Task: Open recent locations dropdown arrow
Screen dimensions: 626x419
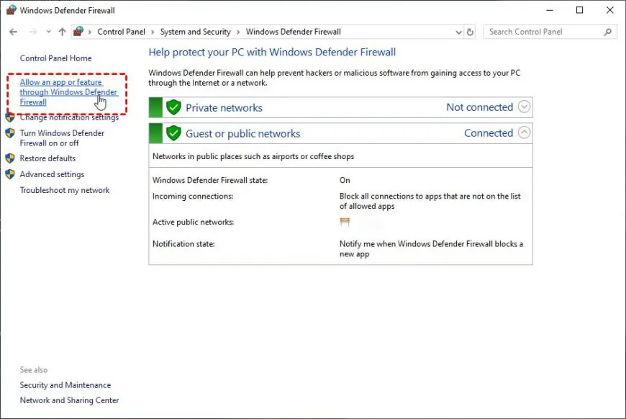Action: (x=48, y=32)
